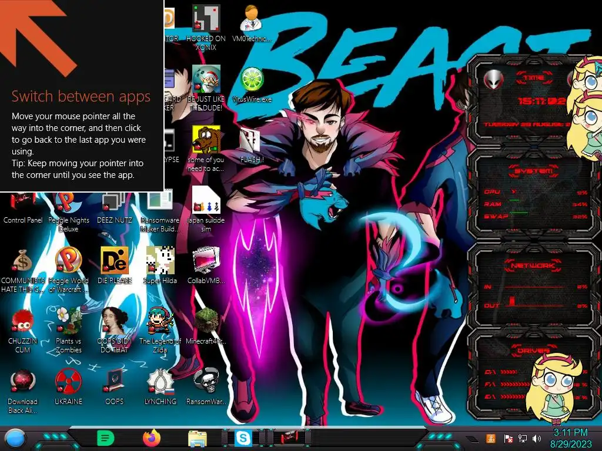Open the red gadget taskbar item
The width and height of the screenshot is (602, 451).
coord(289,438)
